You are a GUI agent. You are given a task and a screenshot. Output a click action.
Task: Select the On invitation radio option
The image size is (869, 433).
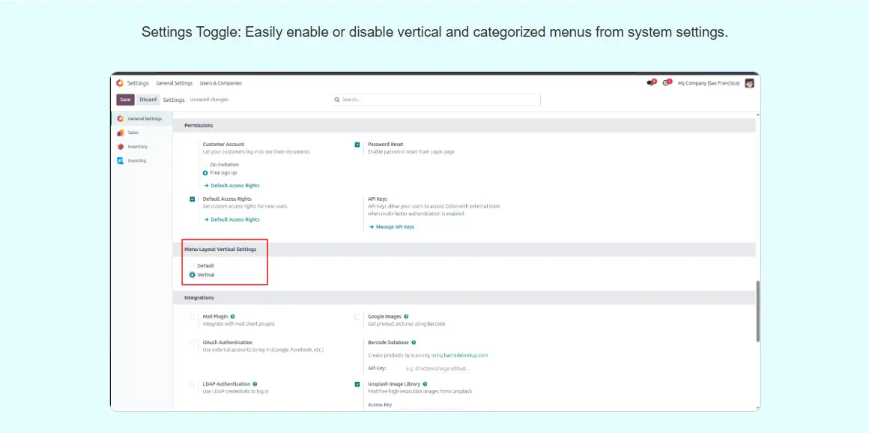pyautogui.click(x=205, y=165)
